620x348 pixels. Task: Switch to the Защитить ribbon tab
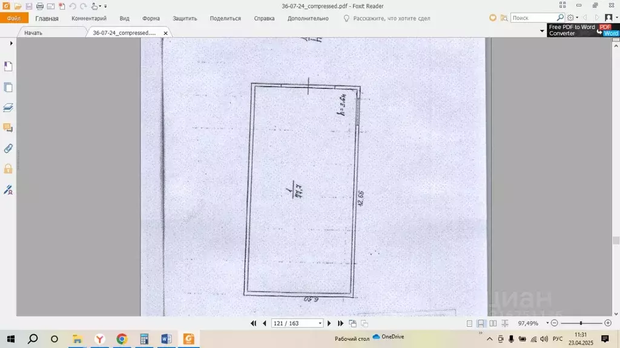185,19
